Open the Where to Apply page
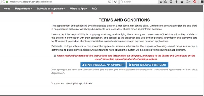Screen dimensions: 204x96 point(79,9)
